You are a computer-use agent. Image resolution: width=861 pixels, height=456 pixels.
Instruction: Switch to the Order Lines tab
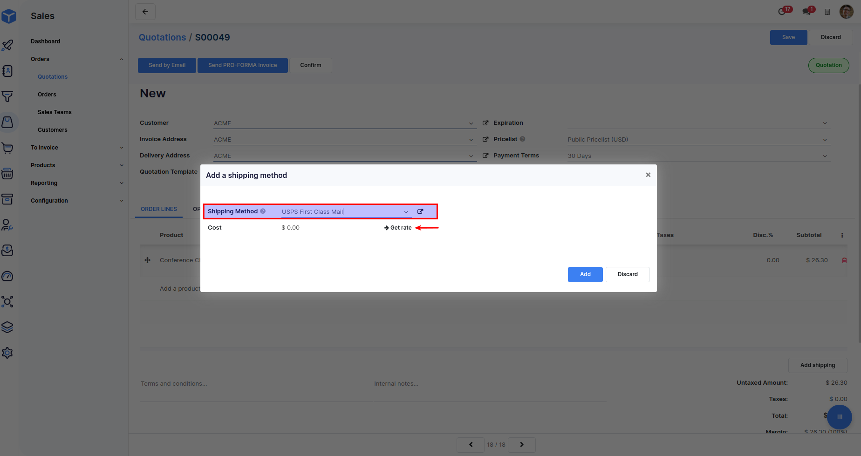pyautogui.click(x=159, y=209)
